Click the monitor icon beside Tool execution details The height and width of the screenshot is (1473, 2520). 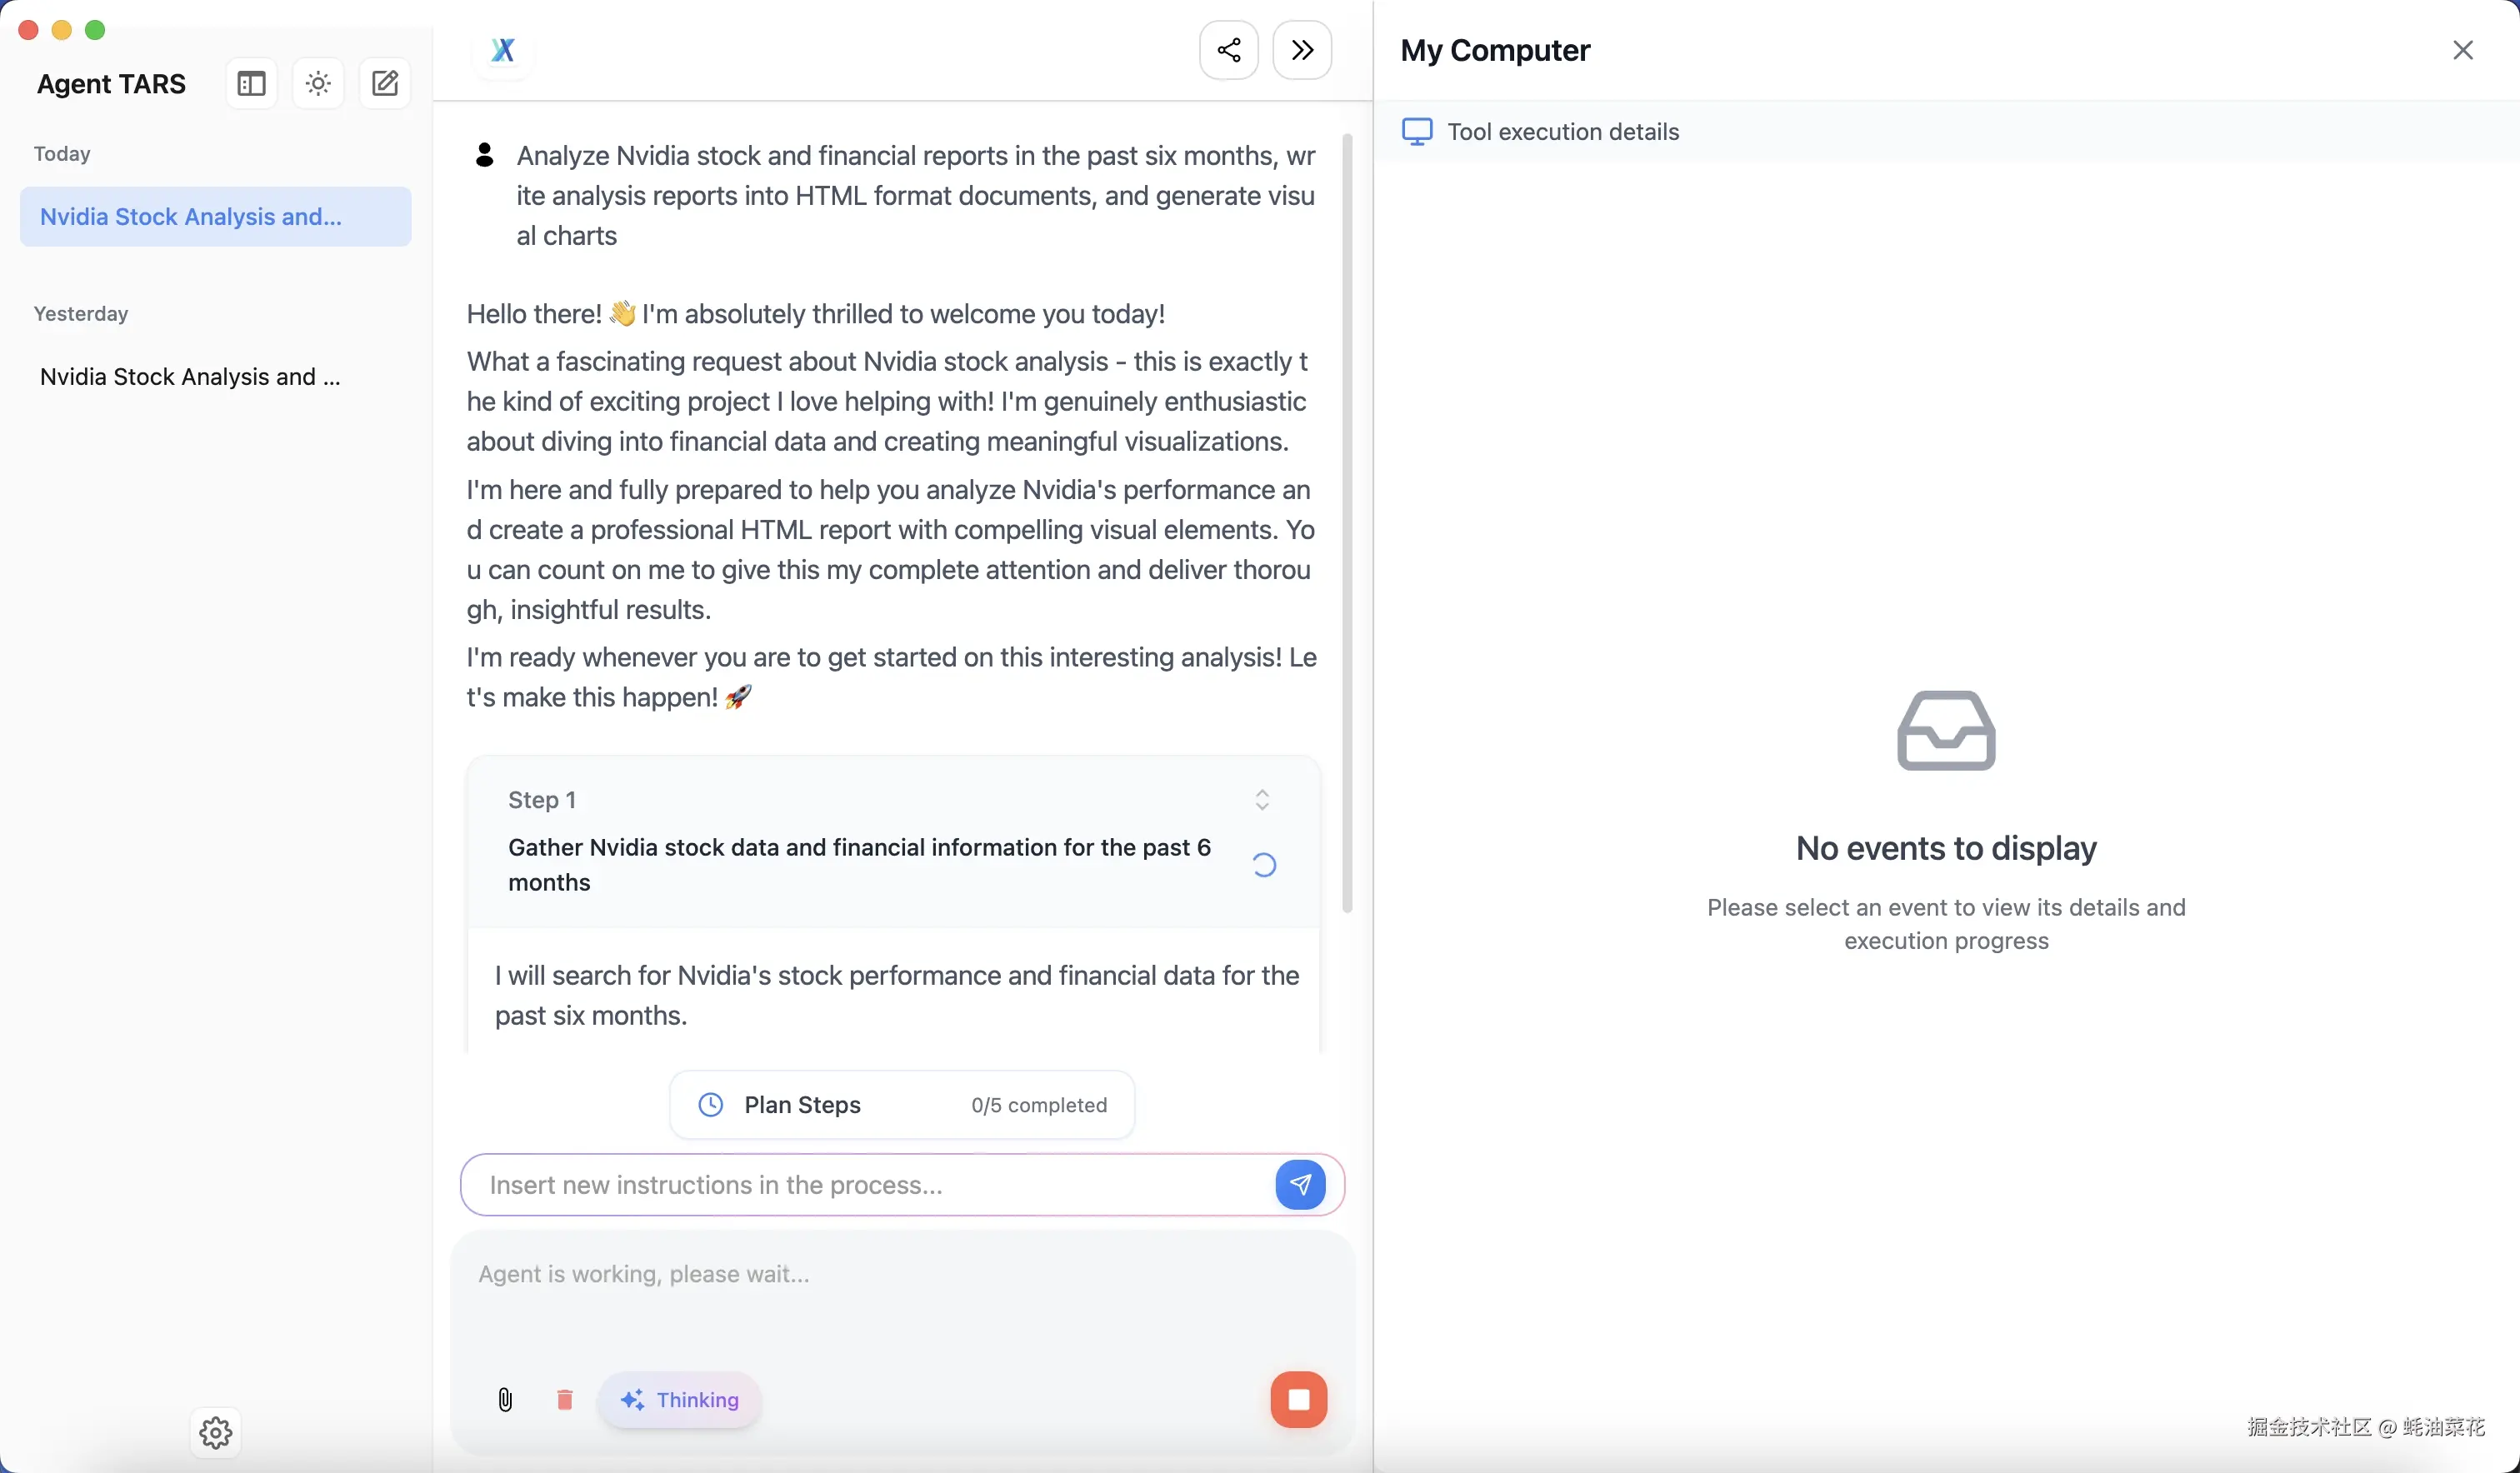pos(1417,132)
